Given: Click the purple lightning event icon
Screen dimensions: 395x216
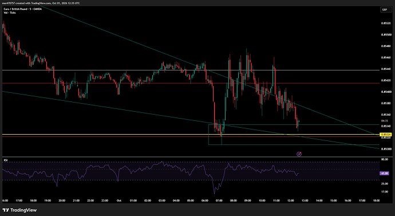Looking at the screenshot, I should click(x=299, y=154).
